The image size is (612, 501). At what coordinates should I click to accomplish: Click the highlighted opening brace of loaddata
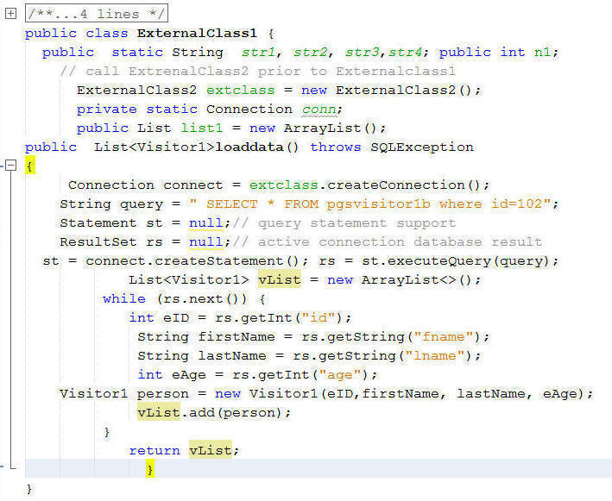pyautogui.click(x=30, y=166)
